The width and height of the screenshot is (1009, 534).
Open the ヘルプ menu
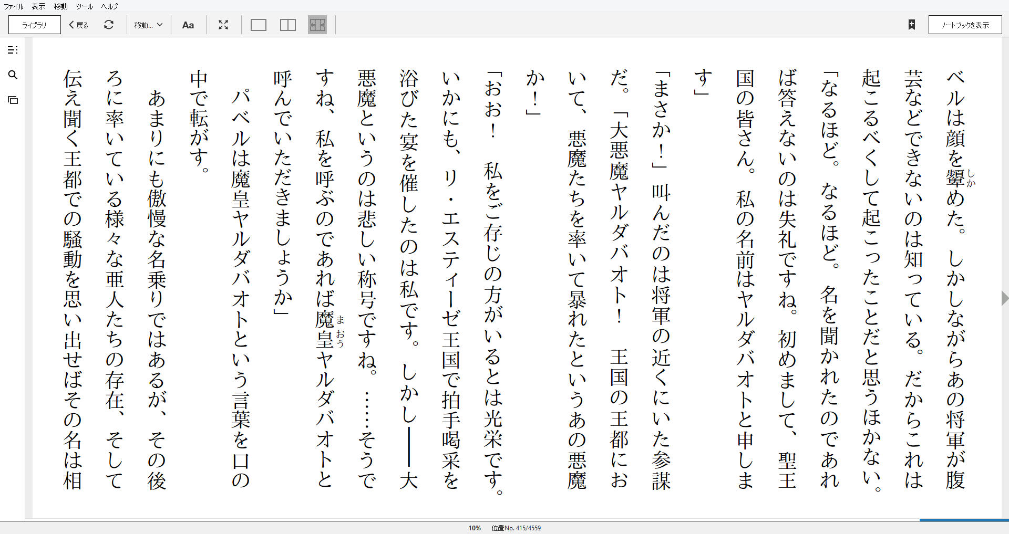coord(109,6)
